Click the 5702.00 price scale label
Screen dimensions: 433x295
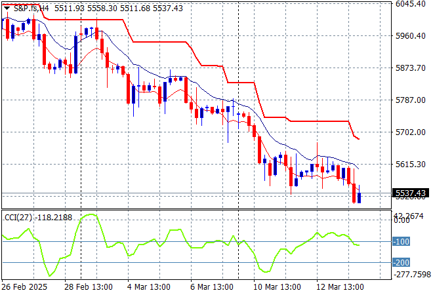410,132
